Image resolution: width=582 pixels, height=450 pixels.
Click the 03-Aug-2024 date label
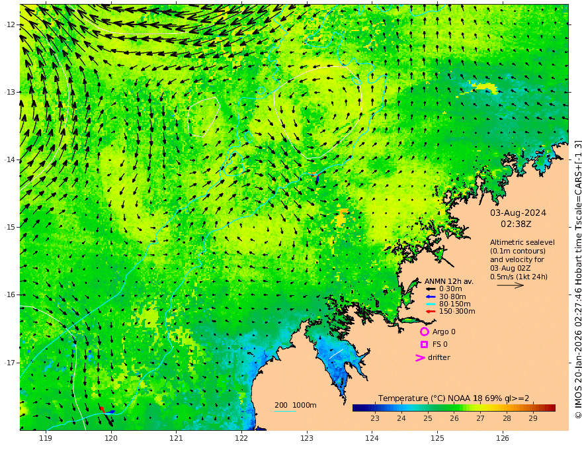518,213
